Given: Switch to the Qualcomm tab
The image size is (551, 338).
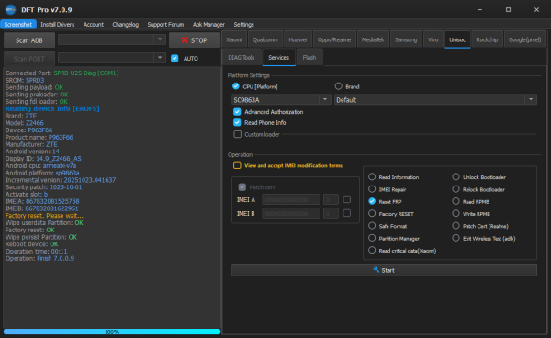Looking at the screenshot, I should coord(265,39).
